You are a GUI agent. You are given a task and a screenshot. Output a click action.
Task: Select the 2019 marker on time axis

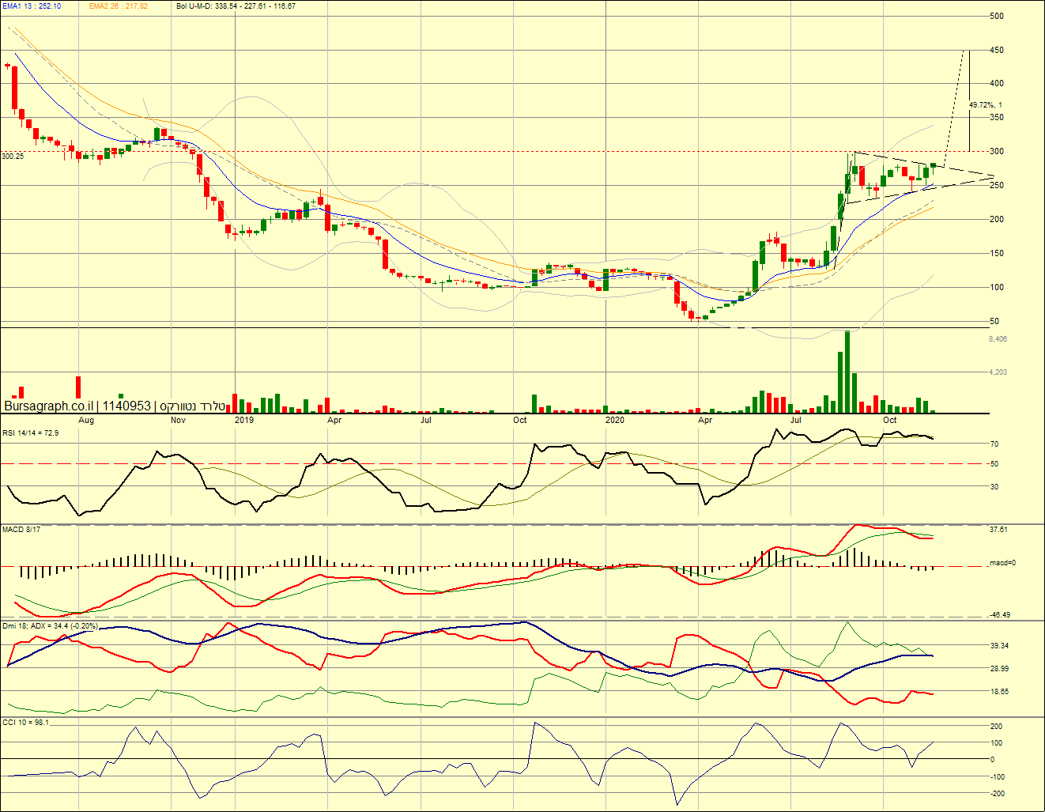pos(244,420)
